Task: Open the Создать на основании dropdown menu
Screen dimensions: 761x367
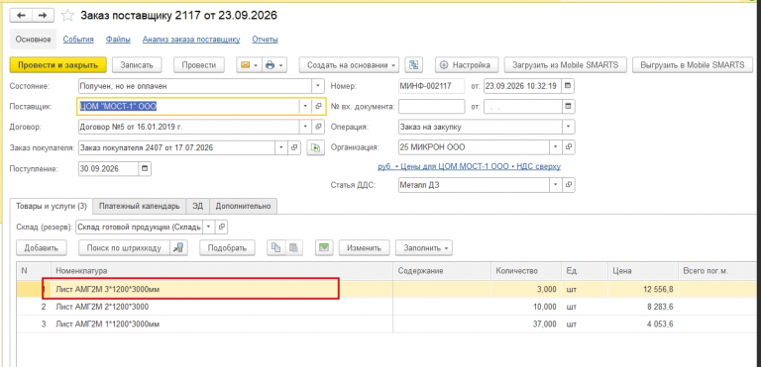Action: point(349,65)
